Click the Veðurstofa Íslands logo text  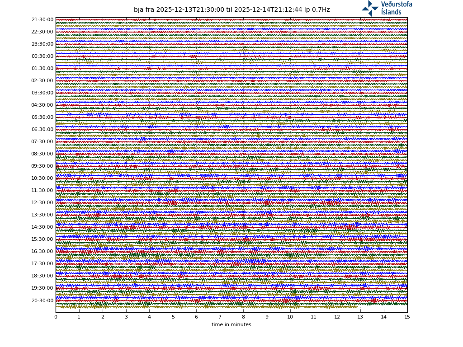coord(396,8)
